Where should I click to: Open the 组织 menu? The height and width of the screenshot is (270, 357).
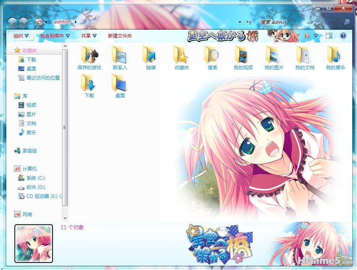[x=21, y=36]
